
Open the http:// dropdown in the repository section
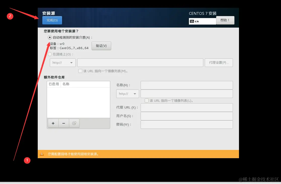click(127, 94)
